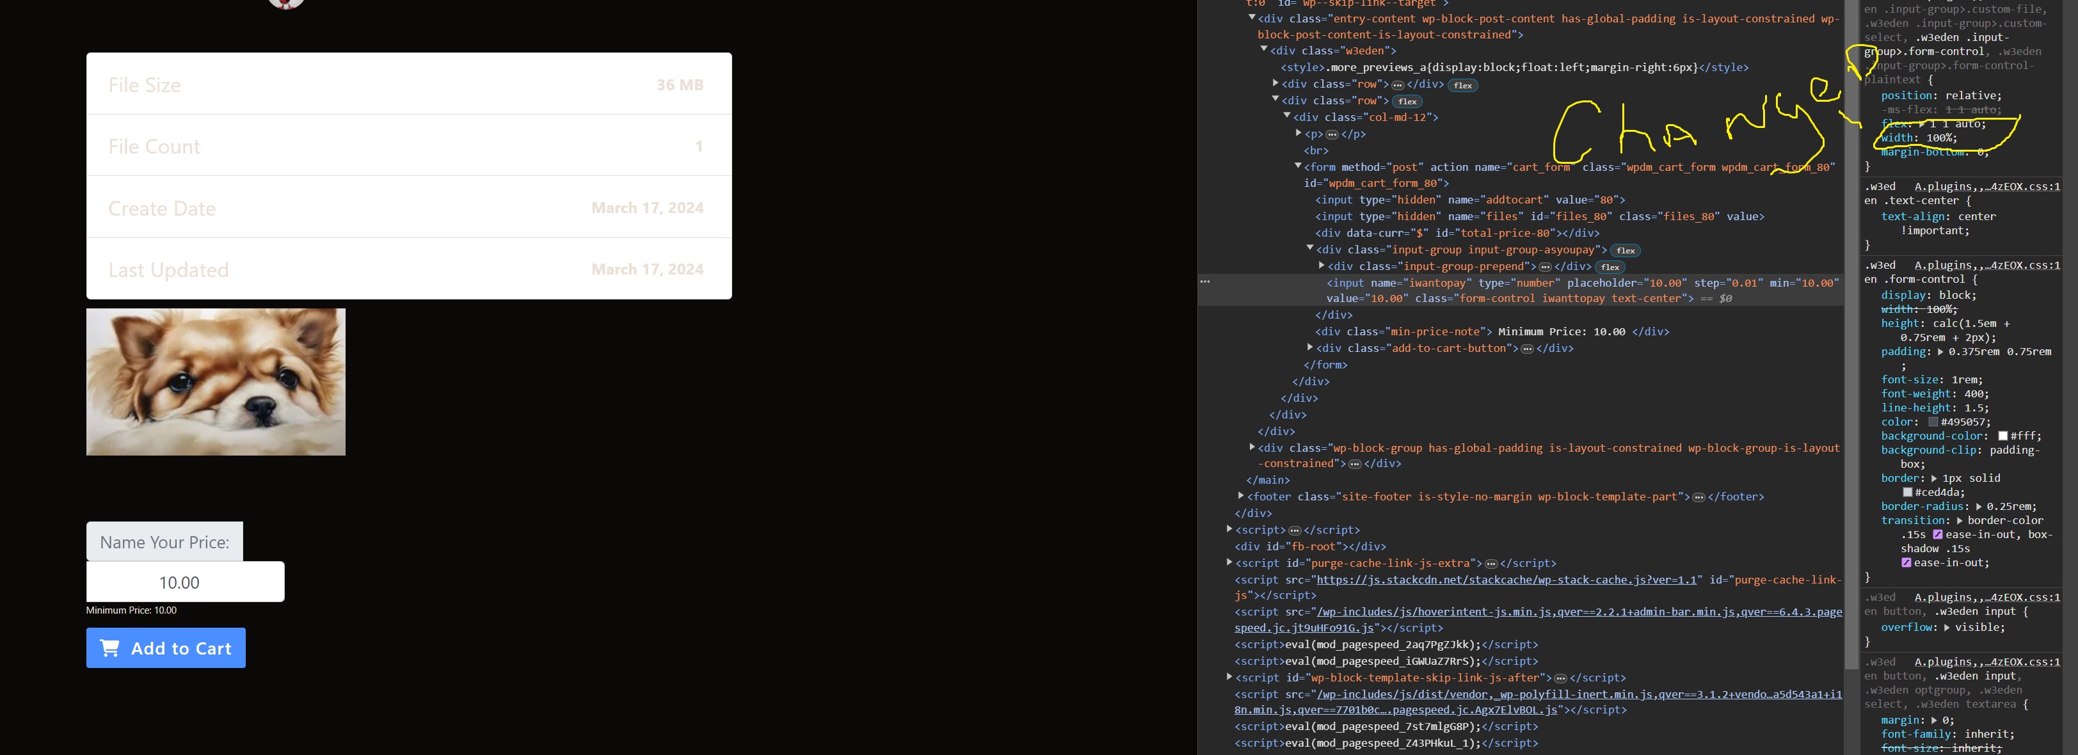The height and width of the screenshot is (755, 2078).
Task: Click the 'width: 100%' declaration in first rule
Action: [1919, 138]
